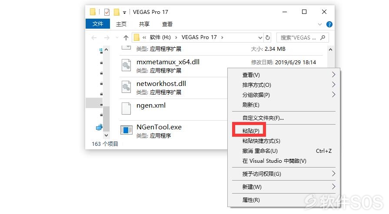The image size is (389, 214).
Task: Choose 撤消 重命名(U) in context menu
Action: (x=284, y=151)
